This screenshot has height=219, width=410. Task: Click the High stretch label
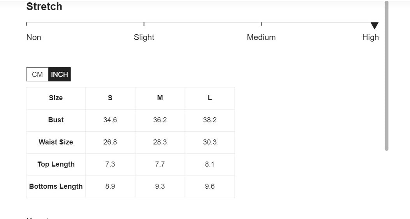pos(371,37)
